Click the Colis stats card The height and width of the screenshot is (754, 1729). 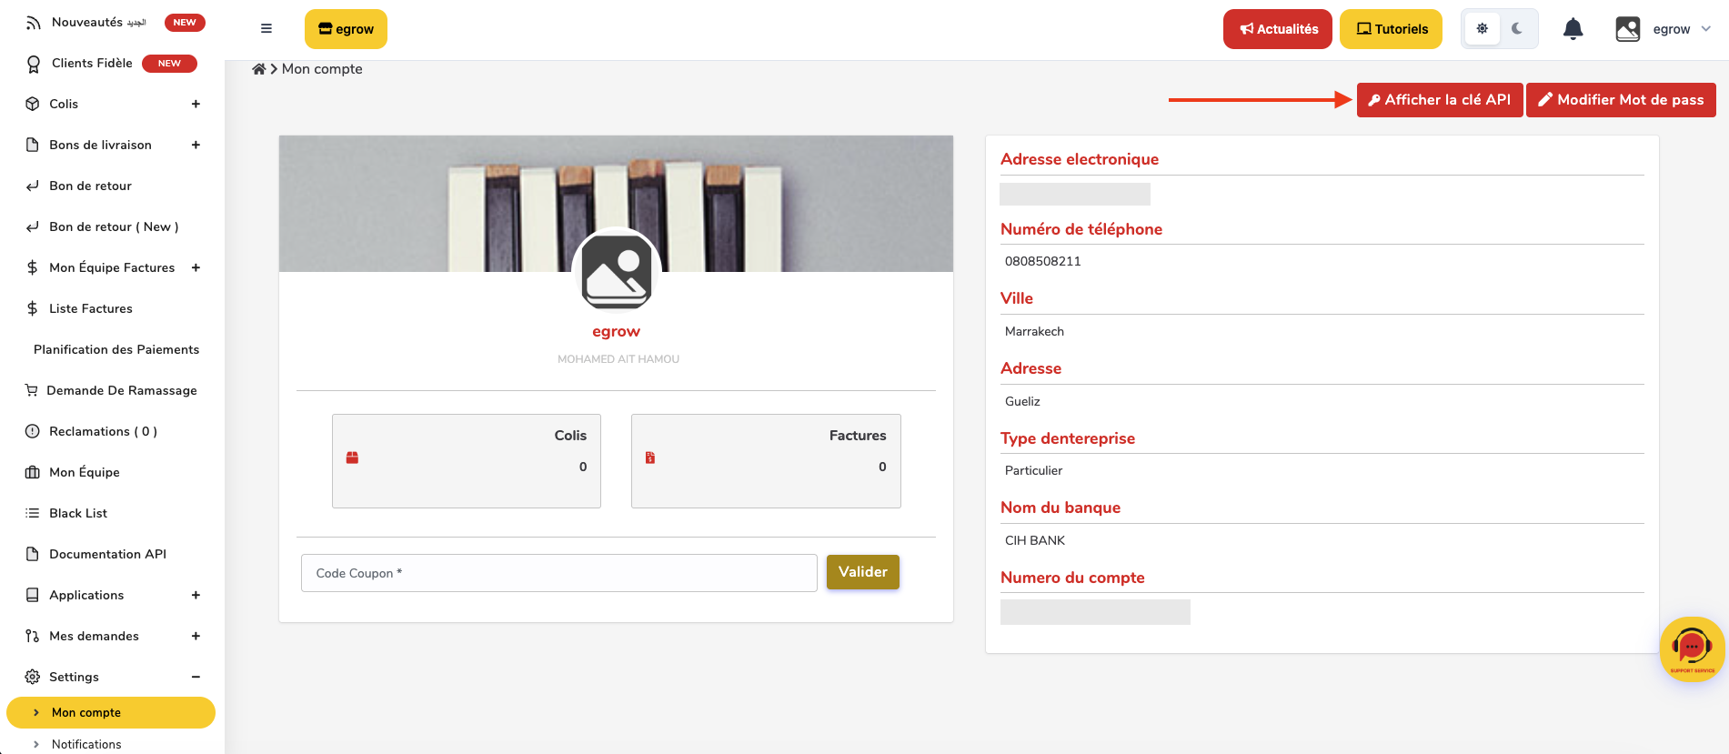tap(467, 461)
